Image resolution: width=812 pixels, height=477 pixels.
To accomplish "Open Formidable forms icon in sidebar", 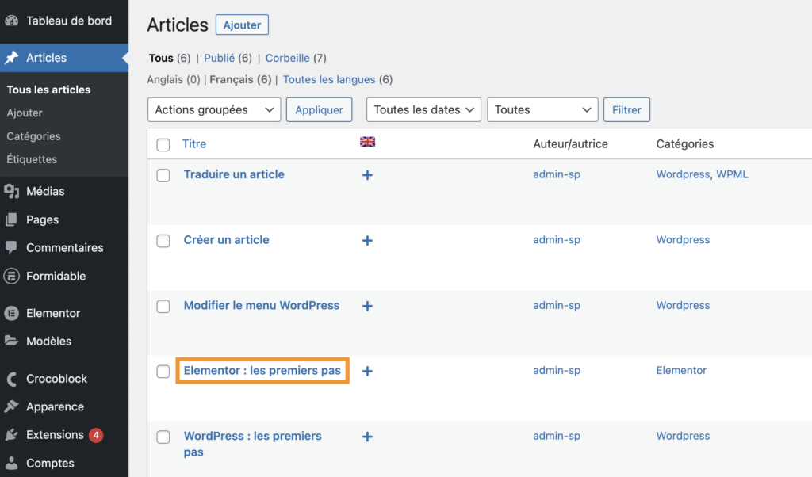I will (12, 277).
